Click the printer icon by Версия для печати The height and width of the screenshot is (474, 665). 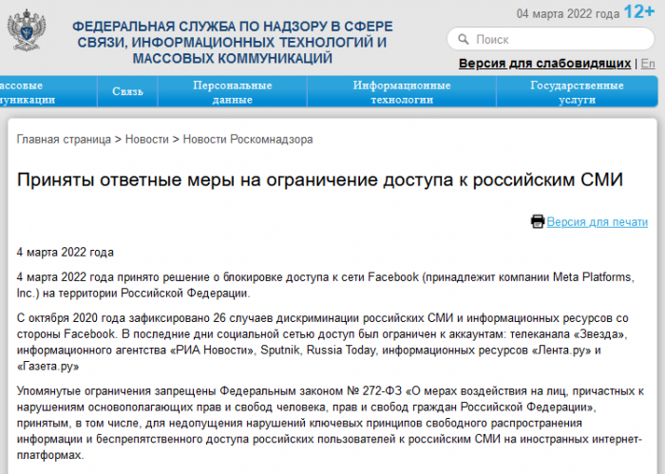pos(538,221)
